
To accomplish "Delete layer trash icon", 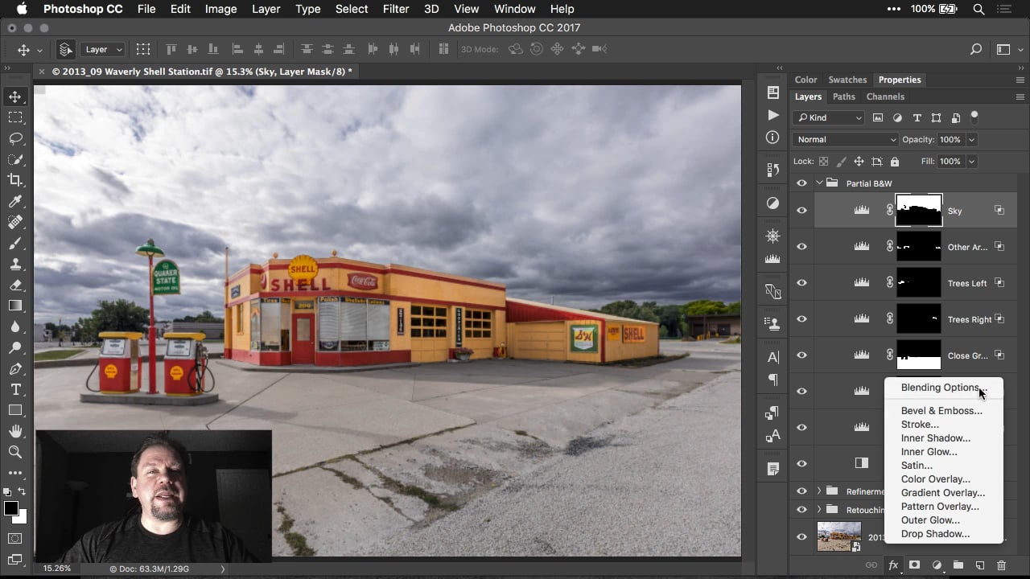I will pos(1001,565).
